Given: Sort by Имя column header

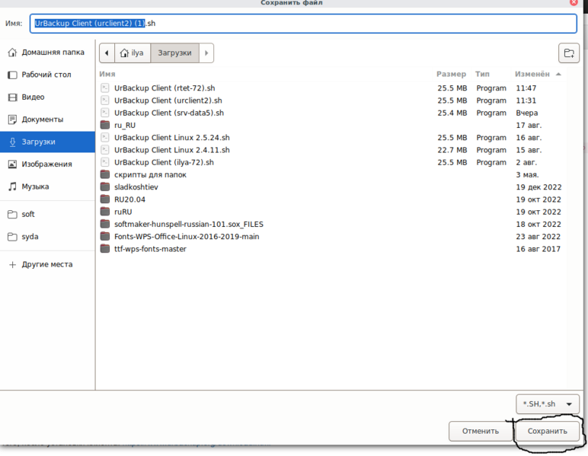Looking at the screenshot, I should [x=107, y=74].
